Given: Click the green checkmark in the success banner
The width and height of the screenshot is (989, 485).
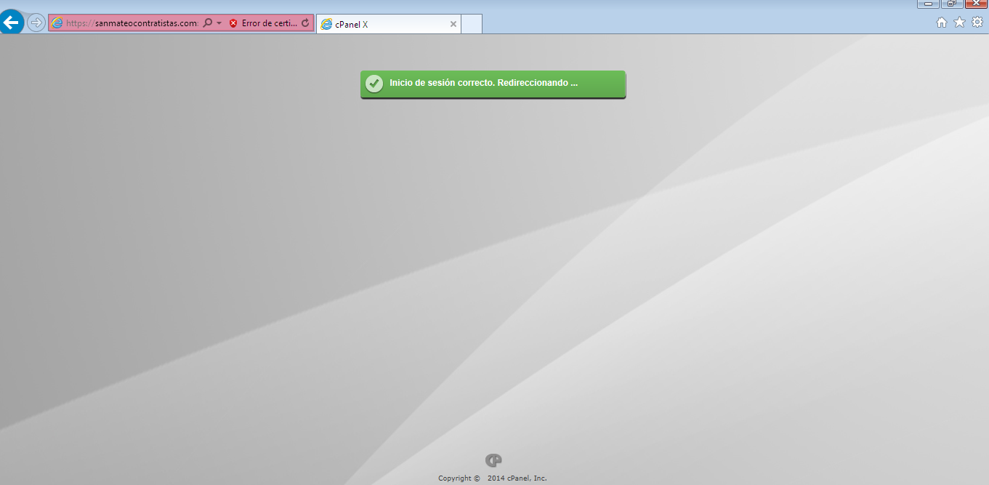Looking at the screenshot, I should click(x=374, y=84).
